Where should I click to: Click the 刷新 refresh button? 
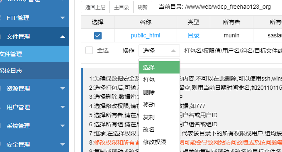pyautogui.click(x=143, y=7)
